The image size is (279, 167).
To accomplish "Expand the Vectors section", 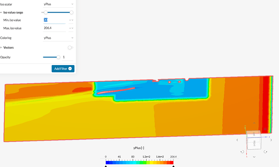I will (x=1, y=47).
